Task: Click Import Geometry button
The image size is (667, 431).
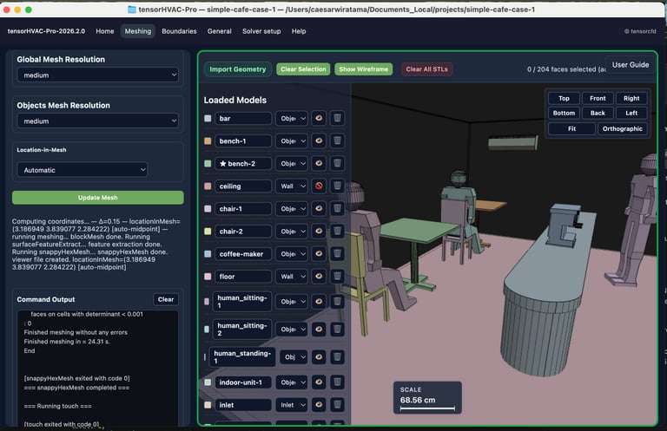Action: pyautogui.click(x=238, y=69)
